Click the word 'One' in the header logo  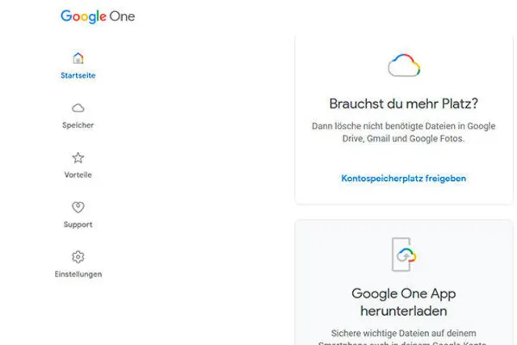(124, 16)
